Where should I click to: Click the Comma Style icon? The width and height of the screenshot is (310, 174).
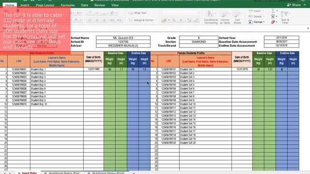(181, 20)
